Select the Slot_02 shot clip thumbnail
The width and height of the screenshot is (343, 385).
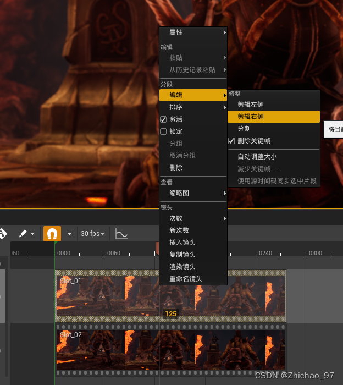point(170,350)
